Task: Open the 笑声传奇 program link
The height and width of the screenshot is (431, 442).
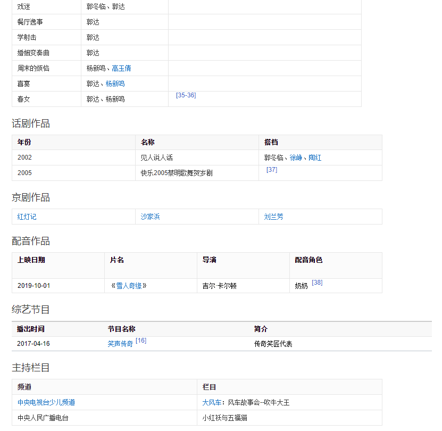Action: click(x=120, y=344)
